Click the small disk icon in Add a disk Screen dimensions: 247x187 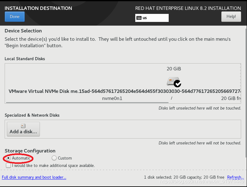23,126
